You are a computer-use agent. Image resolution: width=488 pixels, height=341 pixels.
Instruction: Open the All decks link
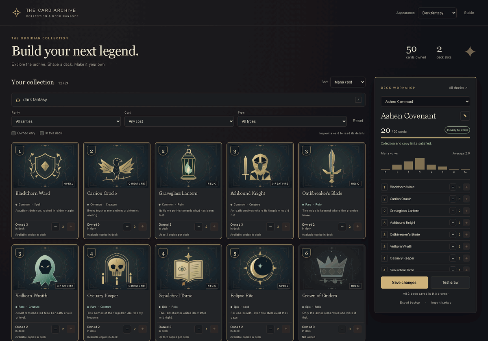(458, 88)
